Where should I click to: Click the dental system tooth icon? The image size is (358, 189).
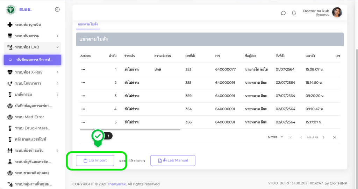coord(10,36)
